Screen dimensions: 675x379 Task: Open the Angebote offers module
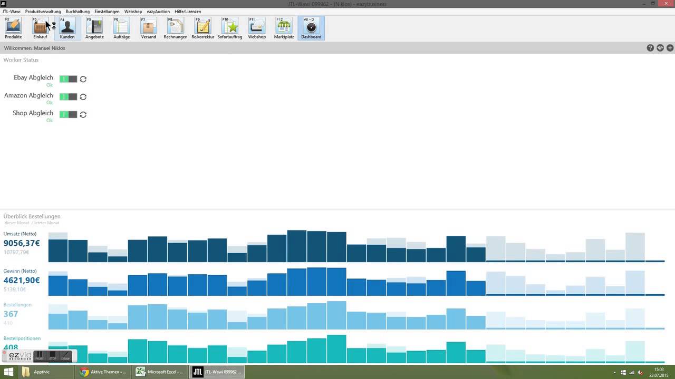(94, 28)
